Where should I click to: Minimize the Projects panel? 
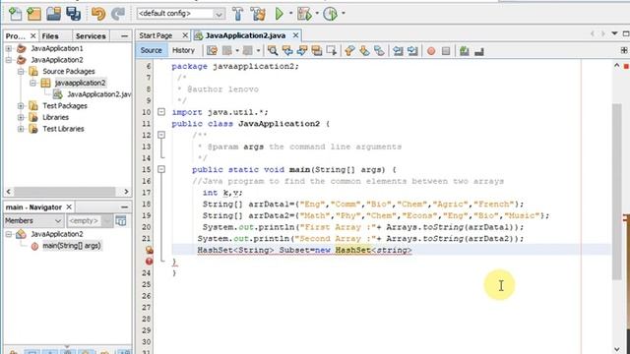pyautogui.click(x=125, y=36)
